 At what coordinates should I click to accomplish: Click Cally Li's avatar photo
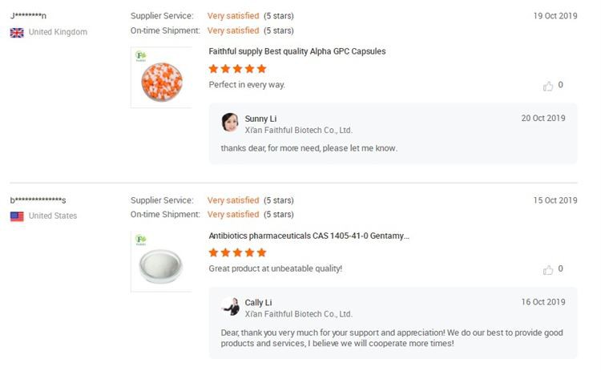click(x=230, y=307)
